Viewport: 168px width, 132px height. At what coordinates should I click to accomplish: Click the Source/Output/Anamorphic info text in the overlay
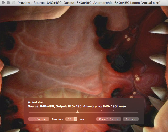77,106
